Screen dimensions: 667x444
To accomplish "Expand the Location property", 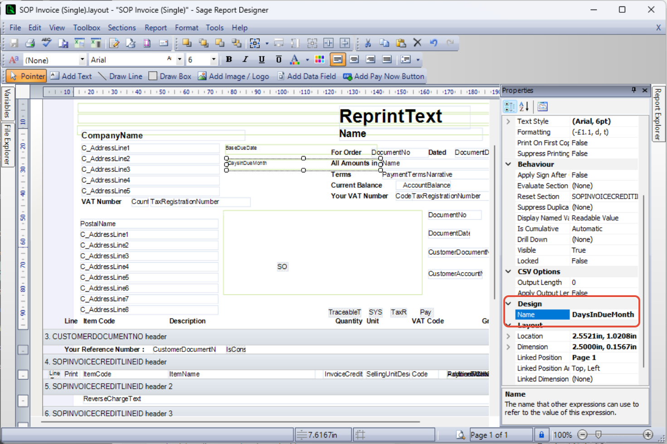I will coord(508,336).
